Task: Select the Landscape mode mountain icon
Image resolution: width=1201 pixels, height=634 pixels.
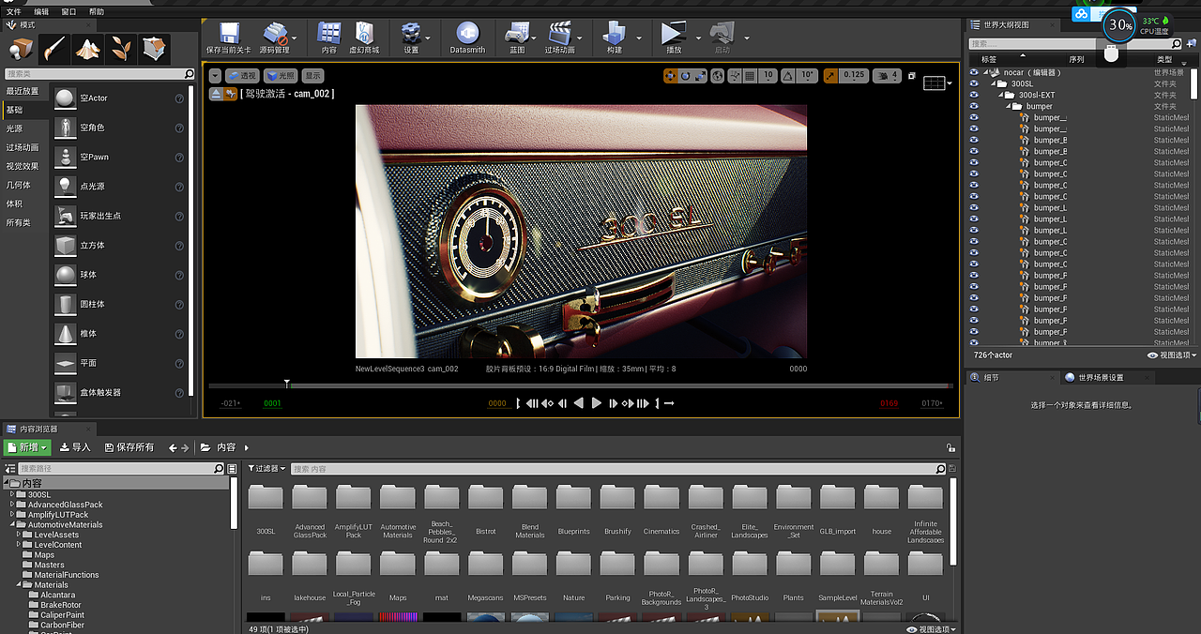Action: tap(88, 48)
